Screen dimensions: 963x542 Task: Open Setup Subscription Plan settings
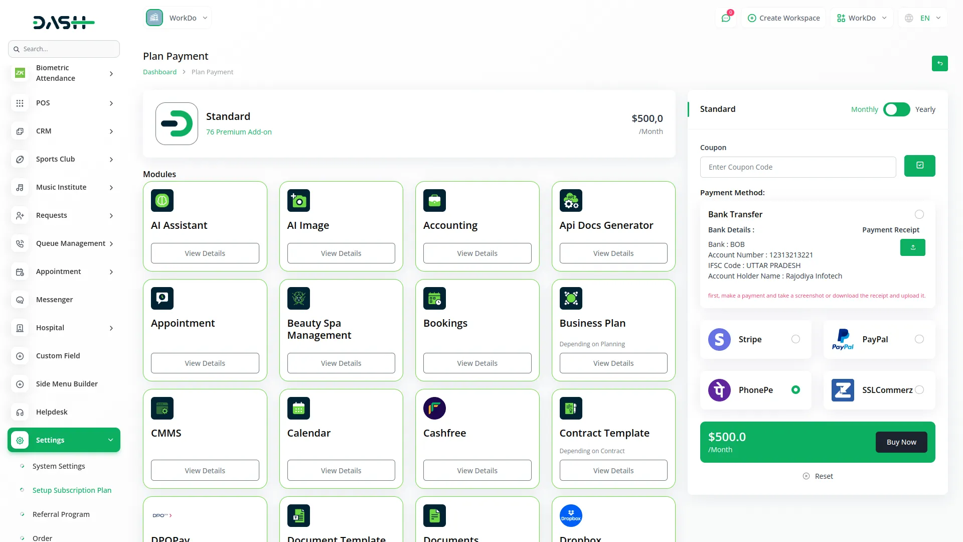pyautogui.click(x=72, y=490)
